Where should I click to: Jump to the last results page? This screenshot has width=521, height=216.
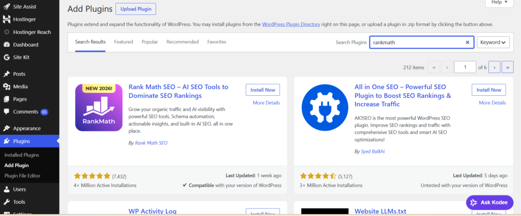507,67
